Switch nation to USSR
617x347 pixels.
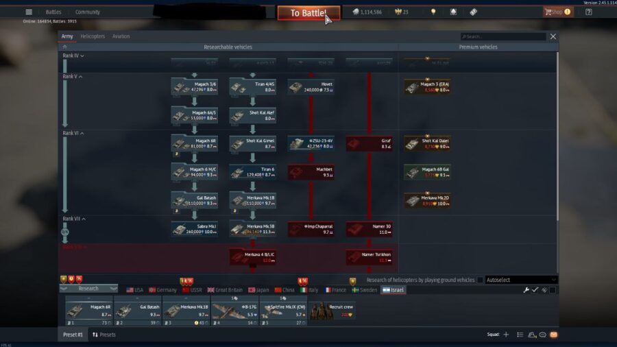192,290
